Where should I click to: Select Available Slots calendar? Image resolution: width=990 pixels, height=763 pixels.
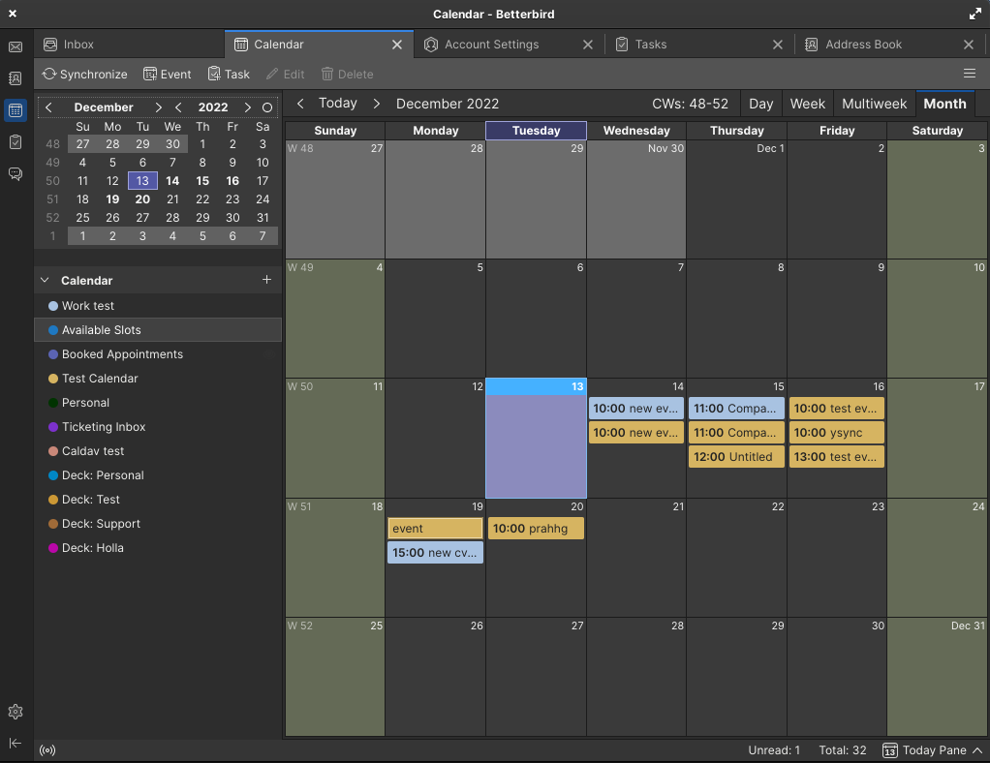158,330
